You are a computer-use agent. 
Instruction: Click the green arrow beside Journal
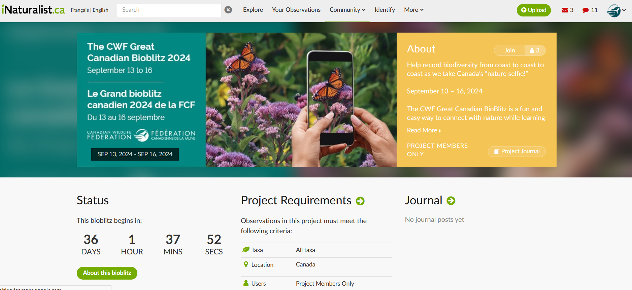[x=451, y=201]
